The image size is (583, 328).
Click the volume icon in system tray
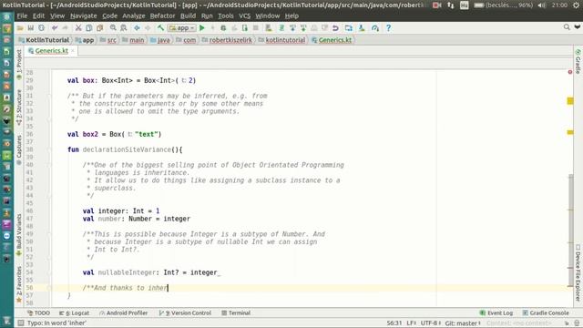coord(542,5)
